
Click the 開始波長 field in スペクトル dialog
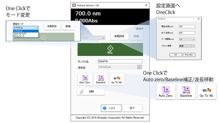tap(187, 27)
